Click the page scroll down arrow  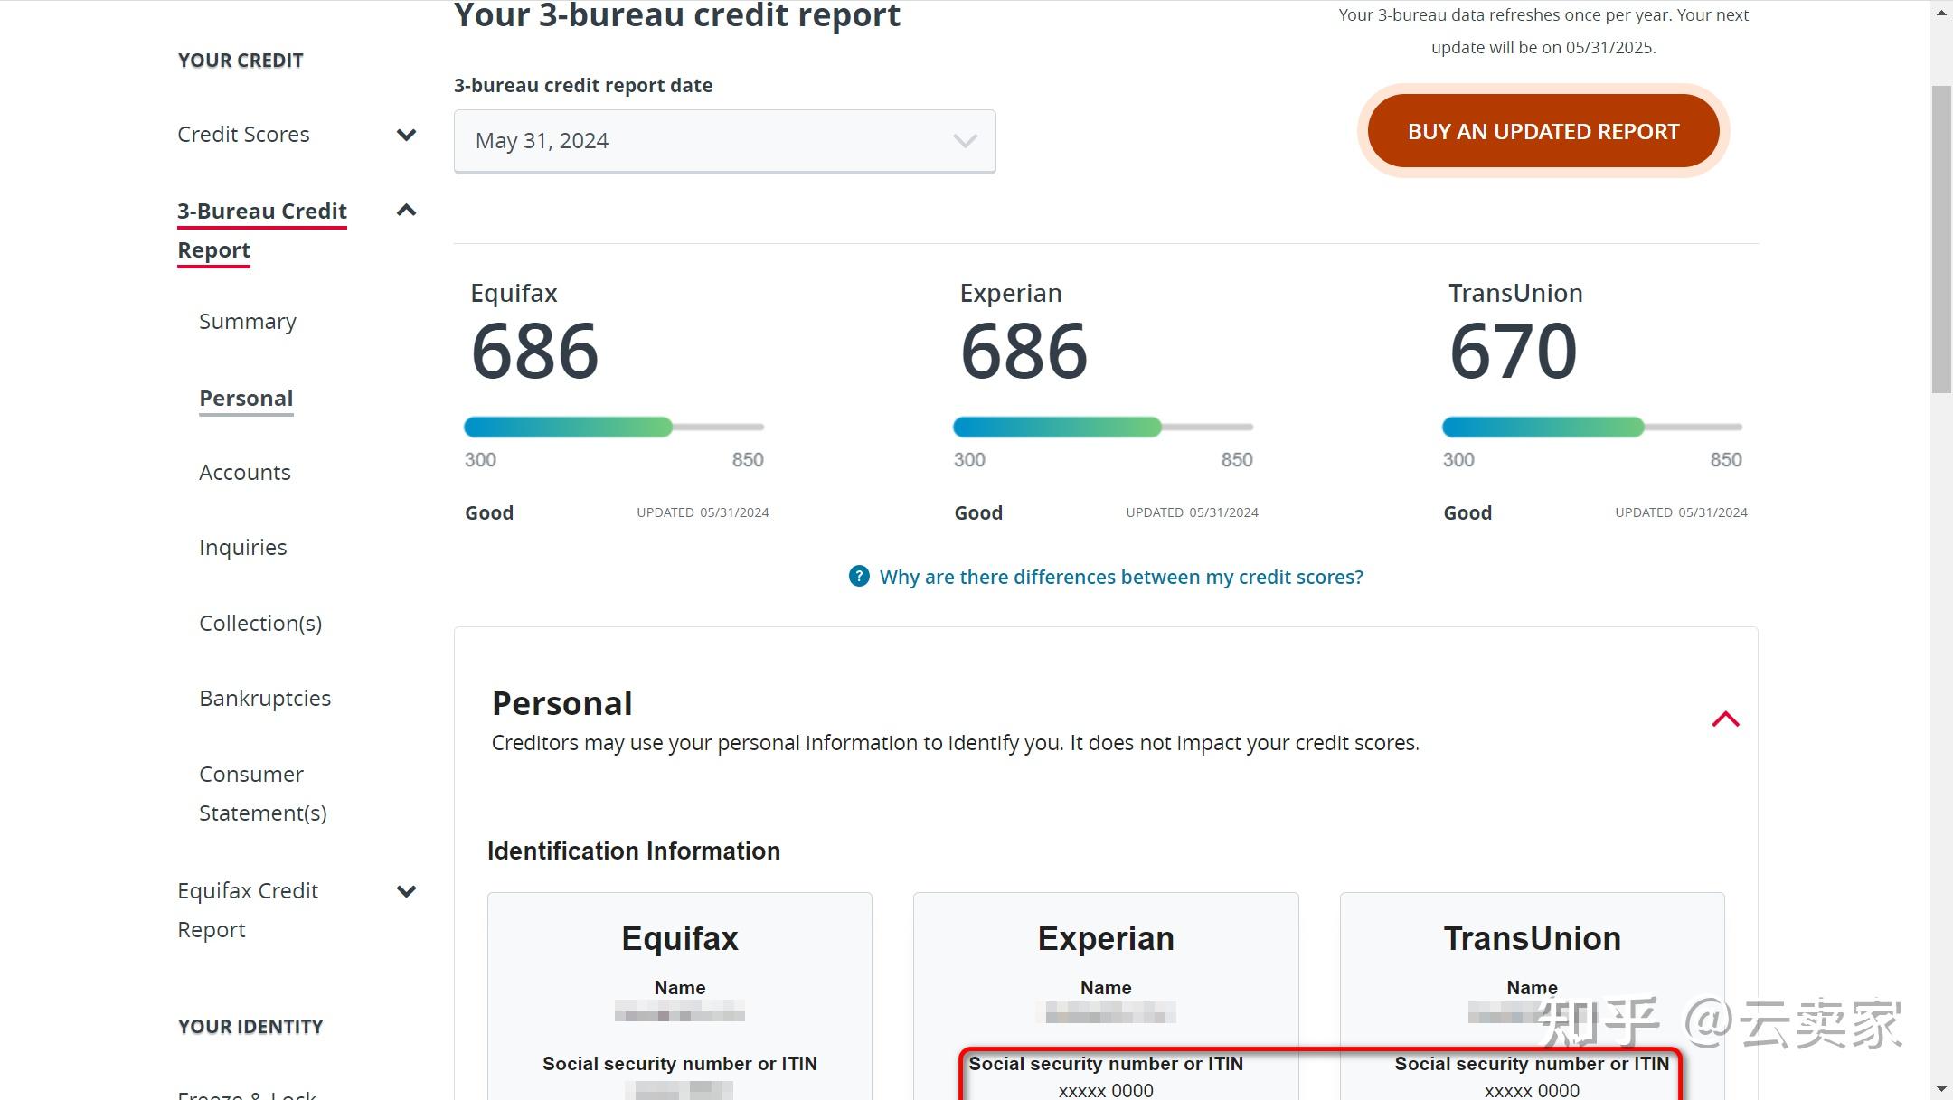[1941, 1089]
